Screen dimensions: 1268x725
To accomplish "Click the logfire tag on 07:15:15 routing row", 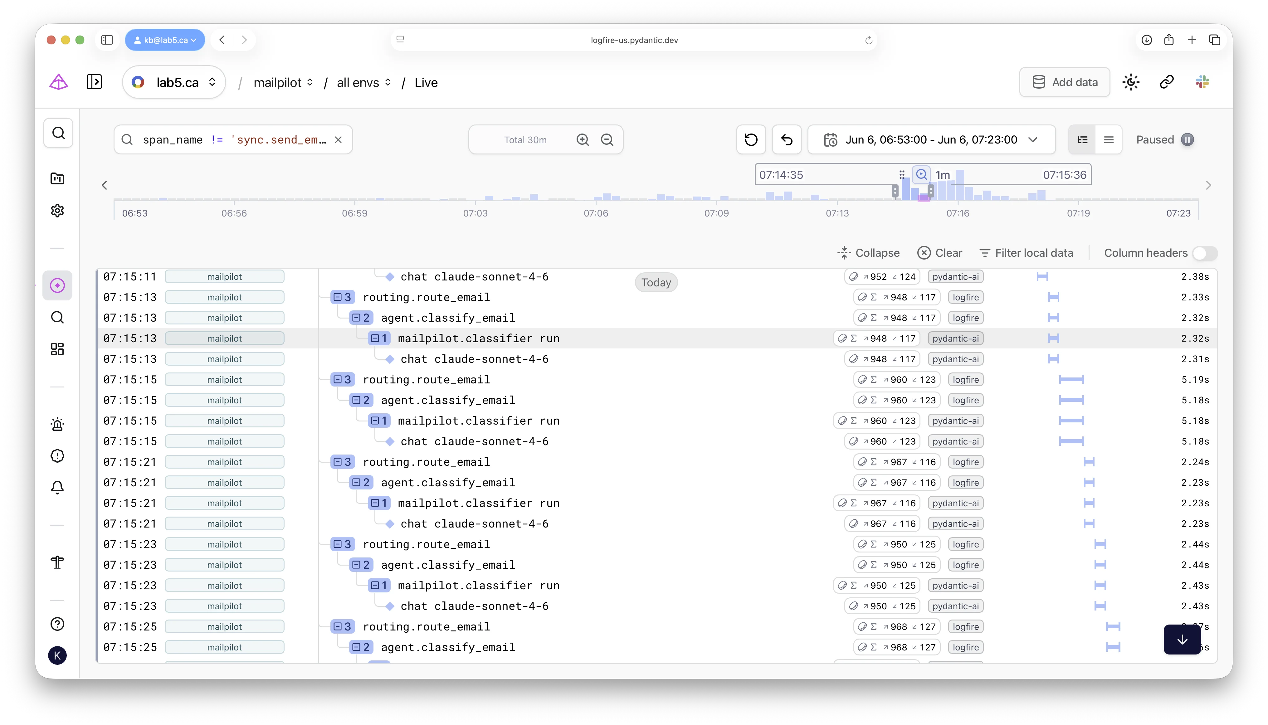I will click(965, 379).
